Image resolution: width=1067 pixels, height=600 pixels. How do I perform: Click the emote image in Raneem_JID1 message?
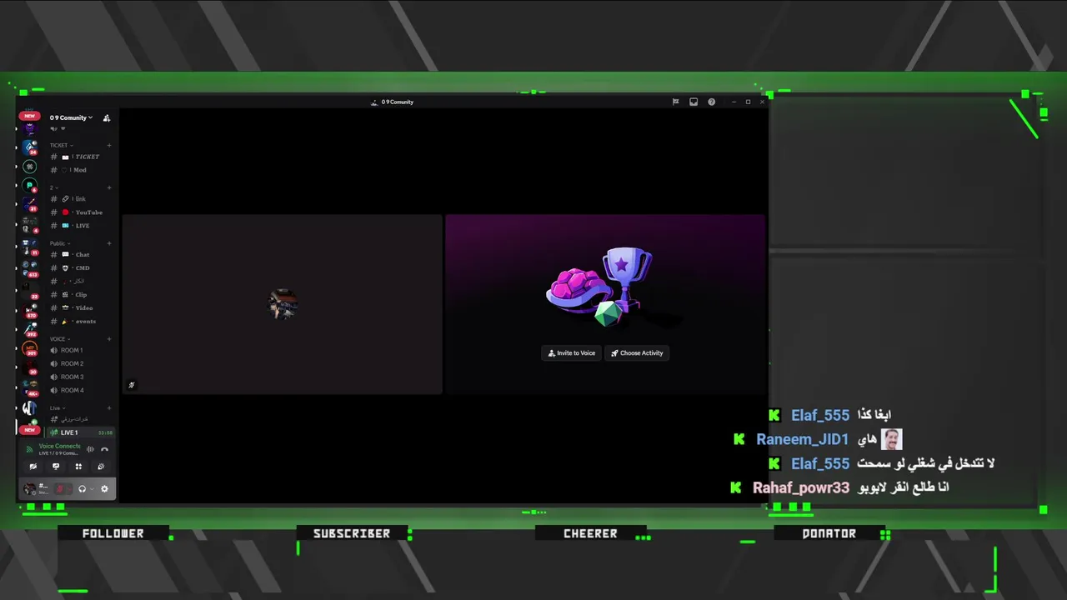point(891,439)
